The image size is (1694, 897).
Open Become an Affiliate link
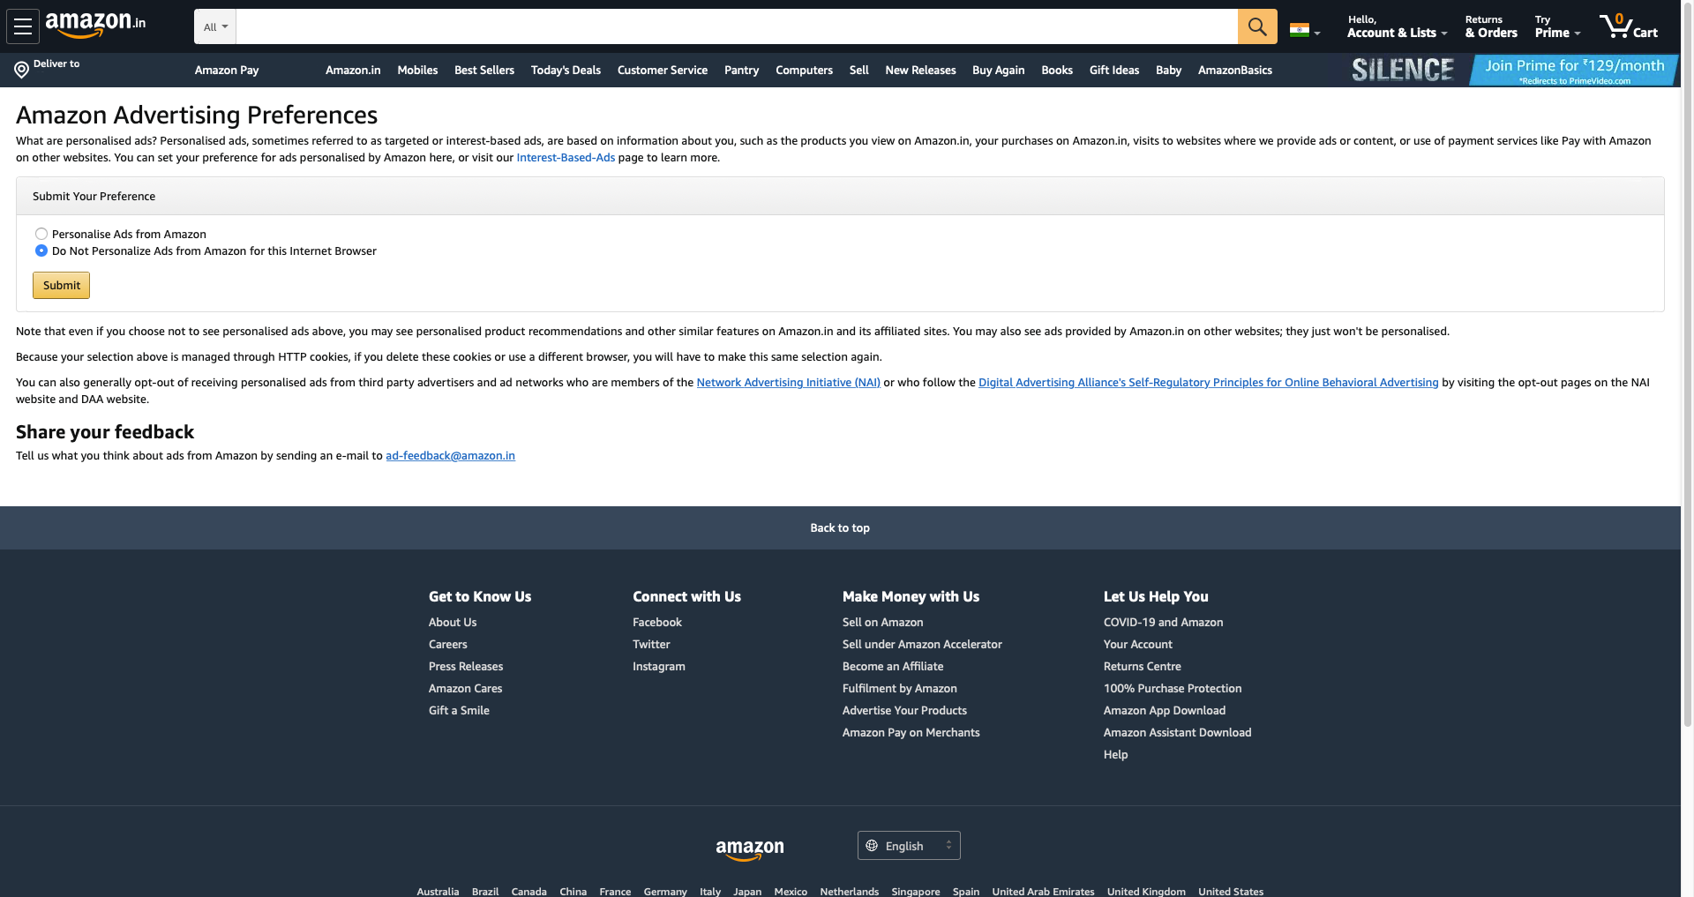893,666
